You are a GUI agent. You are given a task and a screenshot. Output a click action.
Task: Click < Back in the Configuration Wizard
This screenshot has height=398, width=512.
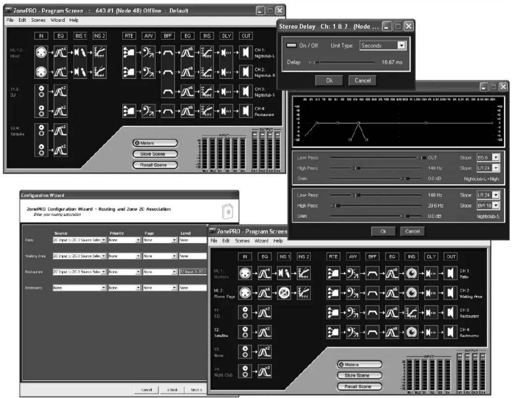coord(172,390)
